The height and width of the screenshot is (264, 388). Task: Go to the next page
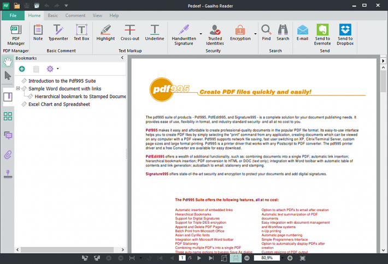199,258
